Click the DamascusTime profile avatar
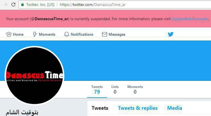211x116 pixels. click(x=34, y=75)
